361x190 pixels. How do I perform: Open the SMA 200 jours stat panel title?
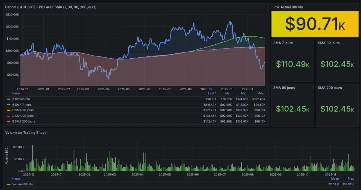coord(330,88)
